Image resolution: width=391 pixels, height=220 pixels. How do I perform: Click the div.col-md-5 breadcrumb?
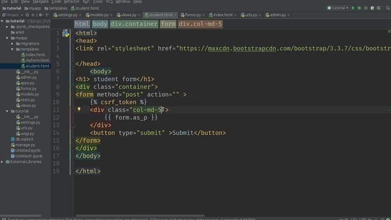click(200, 24)
